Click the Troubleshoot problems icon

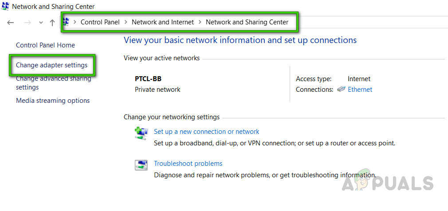pos(141,165)
